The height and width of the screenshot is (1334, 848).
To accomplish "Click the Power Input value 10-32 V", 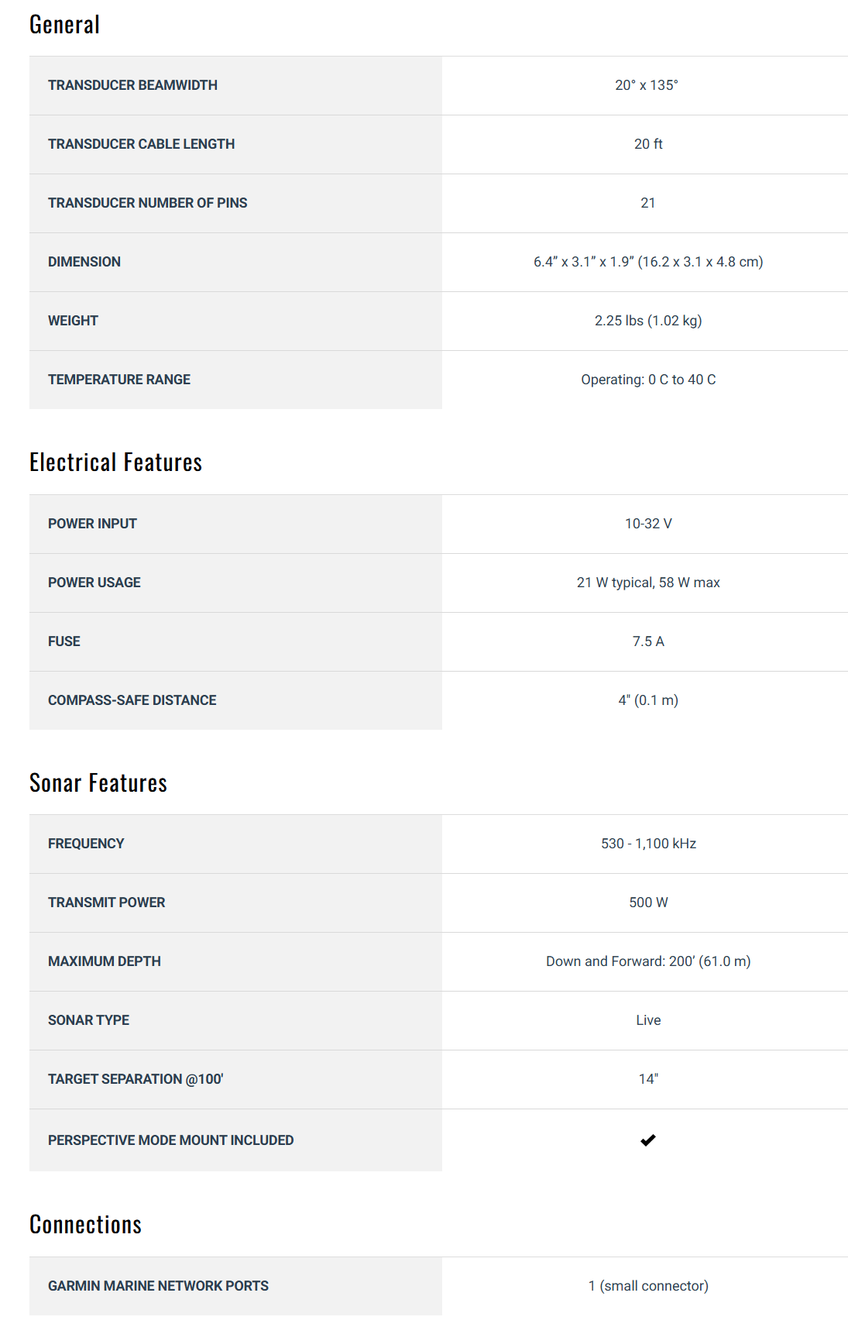I will tap(648, 524).
